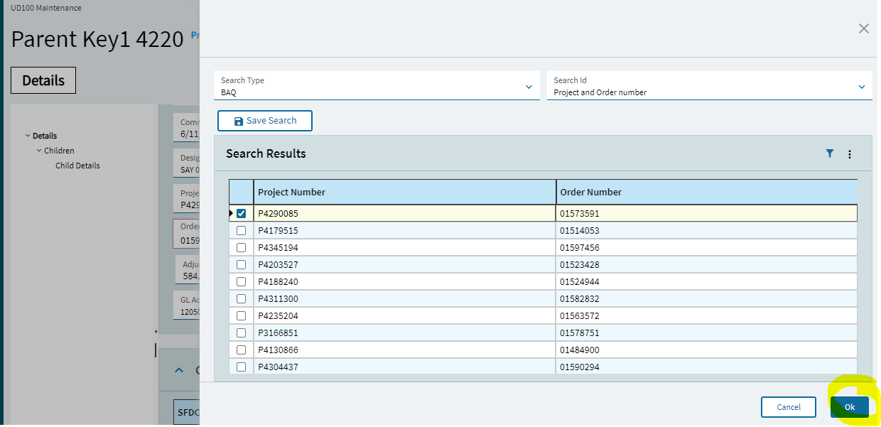Click the Search Results panel title
Image resolution: width=881 pixels, height=427 pixels.
point(266,153)
